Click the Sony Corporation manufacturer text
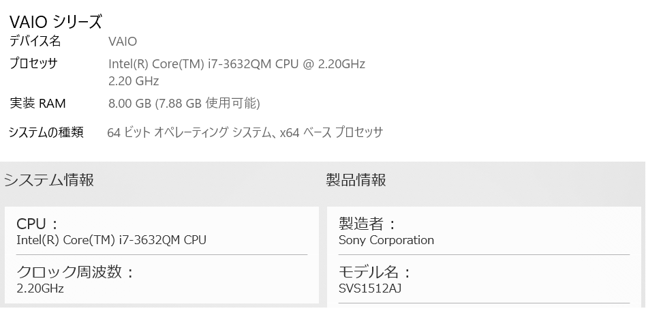646x313 pixels. click(386, 240)
